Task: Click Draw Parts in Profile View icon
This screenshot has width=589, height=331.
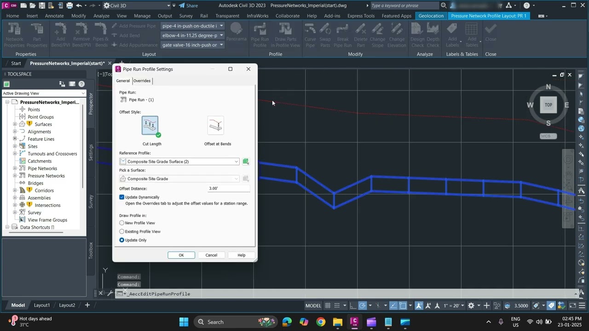Action: tap(285, 34)
